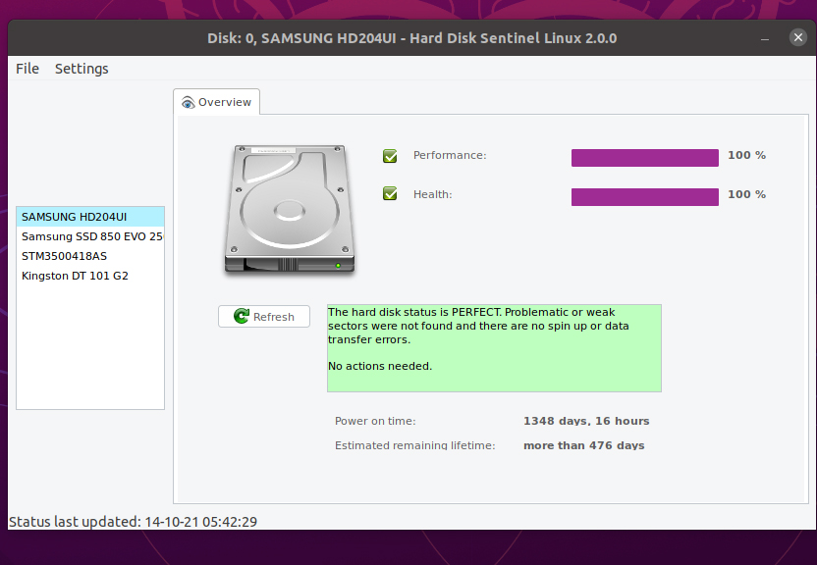Viewport: 817px width, 565px height.
Task: Select the STM3500418AS disk
Action: point(90,256)
